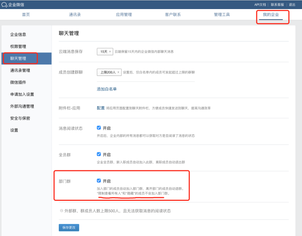Image resolution: width=302 pixels, height=236 pixels.
Task: Open 安全与保密 in sidebar
Action: [x=20, y=118]
